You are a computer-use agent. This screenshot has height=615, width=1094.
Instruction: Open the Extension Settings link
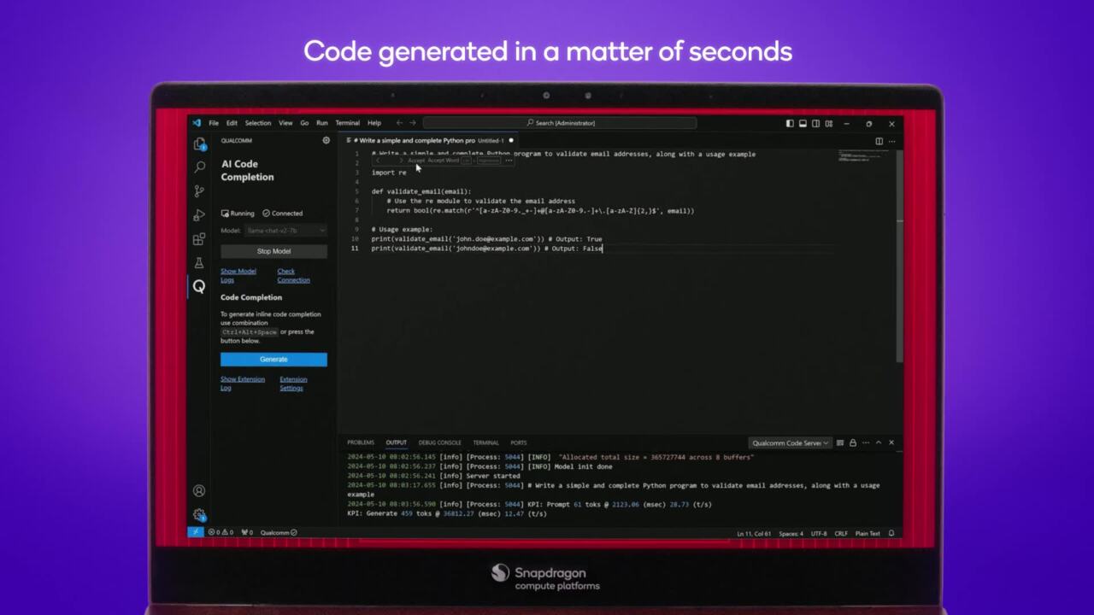tap(293, 384)
